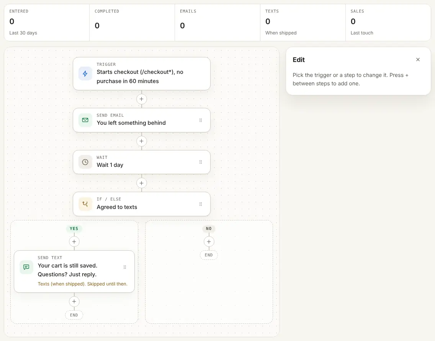
Task: Click the drag handle on Send Text step
Action: [x=125, y=267]
